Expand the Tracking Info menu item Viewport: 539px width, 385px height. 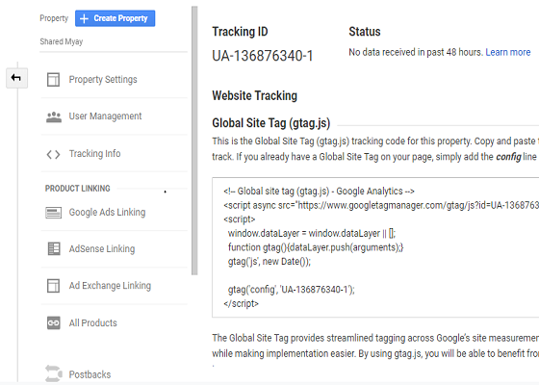pos(115,154)
